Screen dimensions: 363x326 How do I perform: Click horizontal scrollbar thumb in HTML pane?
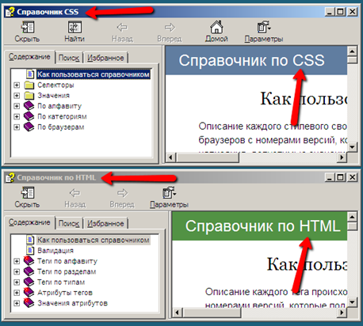[x=212, y=313]
